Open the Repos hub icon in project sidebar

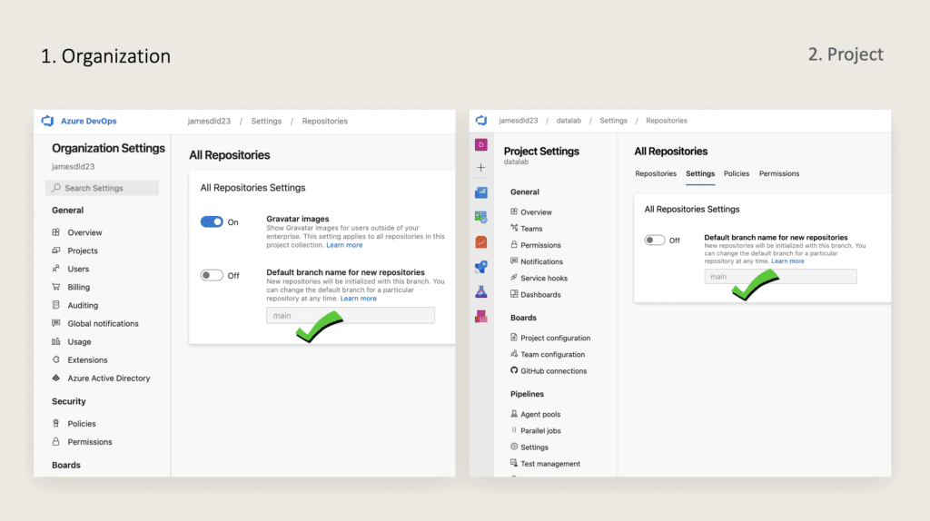481,242
